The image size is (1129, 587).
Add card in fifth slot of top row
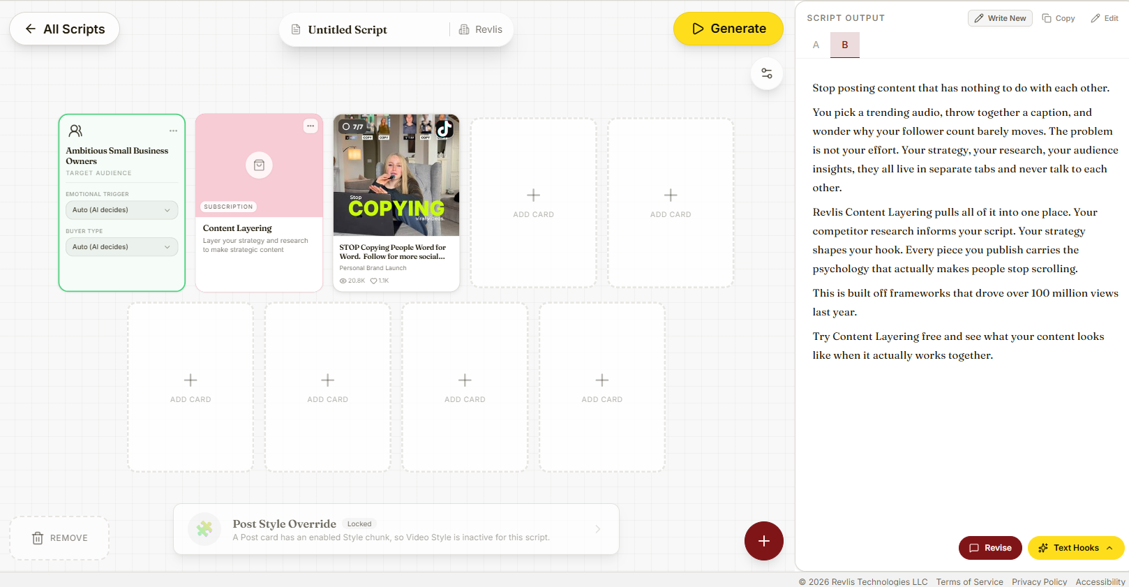(671, 202)
